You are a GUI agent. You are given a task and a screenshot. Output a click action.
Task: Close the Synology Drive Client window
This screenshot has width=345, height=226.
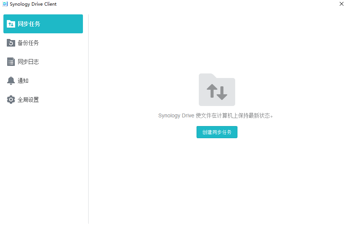pyautogui.click(x=342, y=4)
